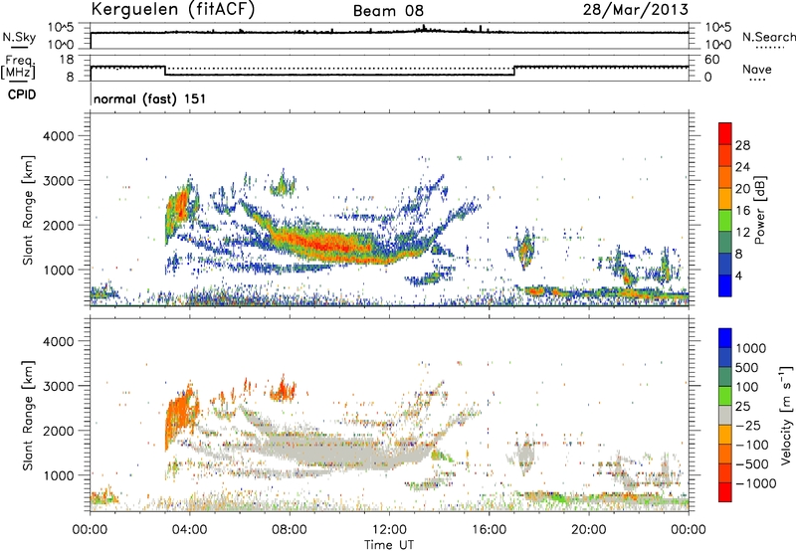Click the normal (fast) 151 text

pyautogui.click(x=150, y=98)
